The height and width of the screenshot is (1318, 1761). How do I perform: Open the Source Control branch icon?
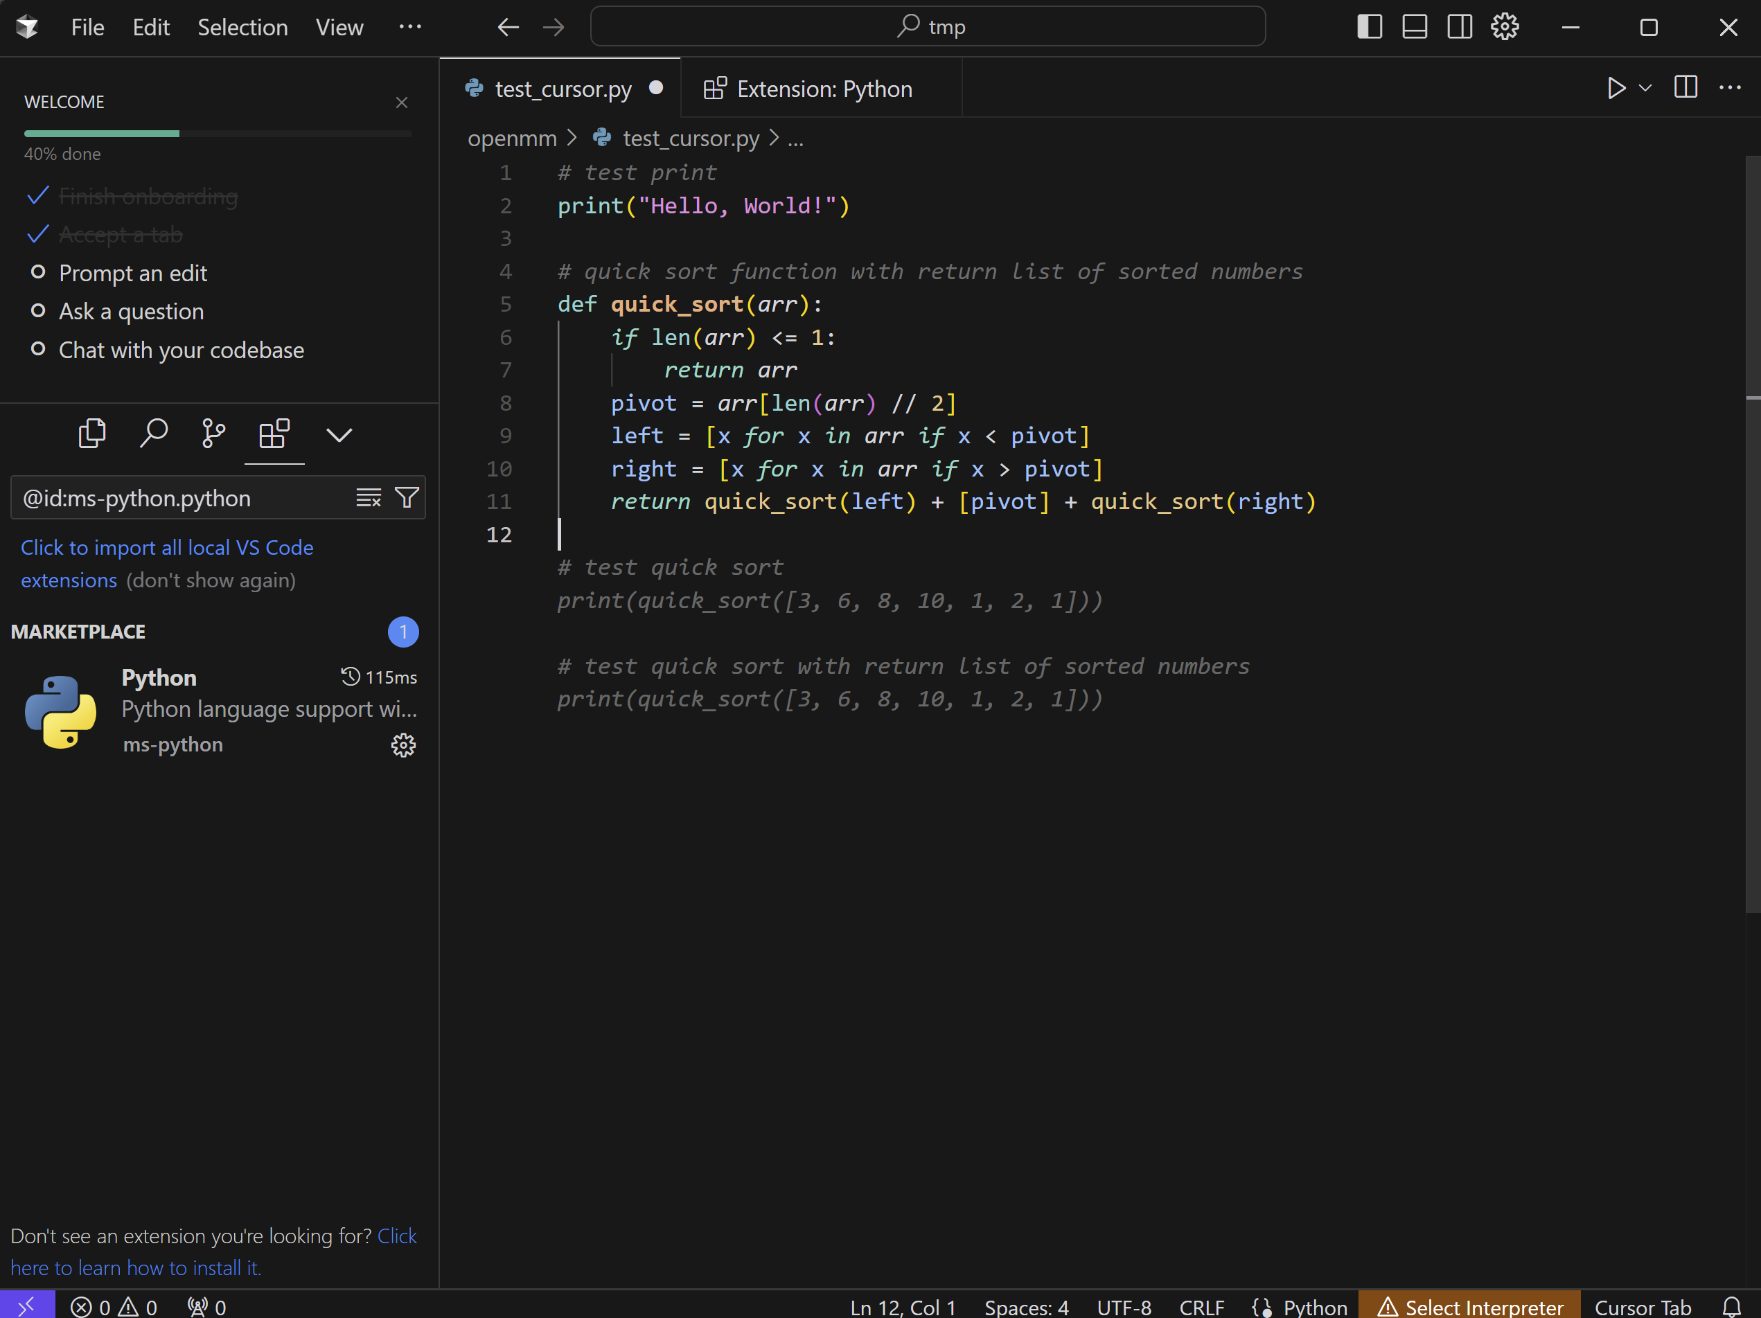tap(213, 434)
